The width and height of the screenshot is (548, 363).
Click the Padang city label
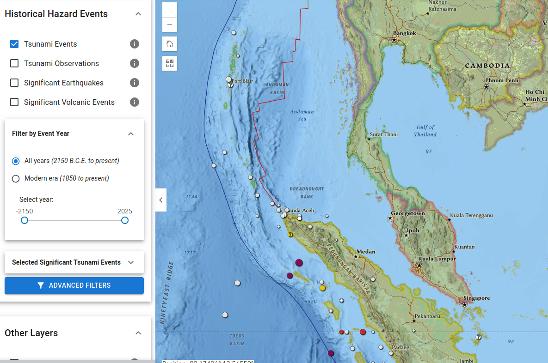(400, 347)
